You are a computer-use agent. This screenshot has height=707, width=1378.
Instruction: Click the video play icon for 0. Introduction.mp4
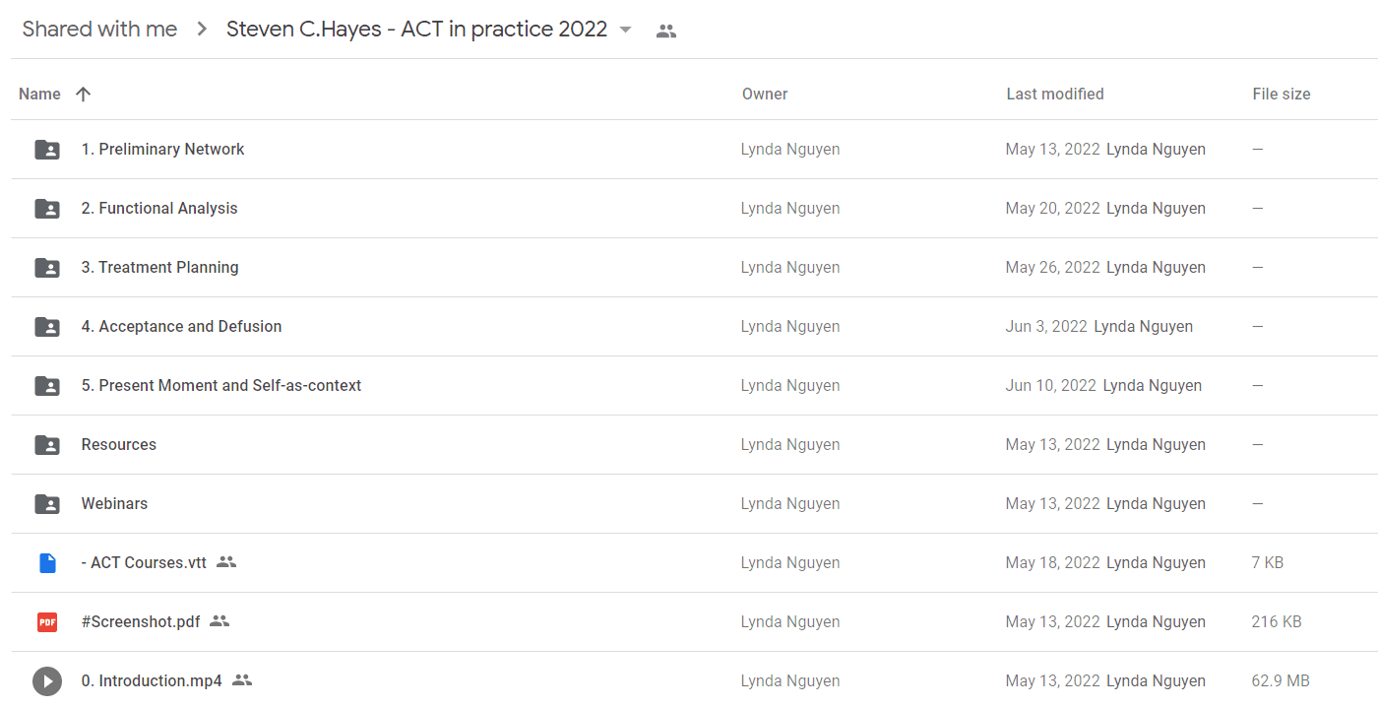point(47,681)
